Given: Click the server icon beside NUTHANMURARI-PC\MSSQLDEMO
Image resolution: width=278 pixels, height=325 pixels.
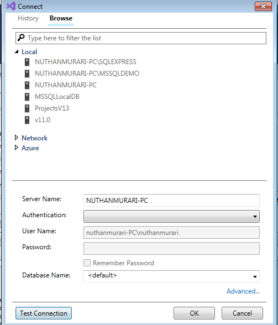Looking at the screenshot, I should coord(27,74).
